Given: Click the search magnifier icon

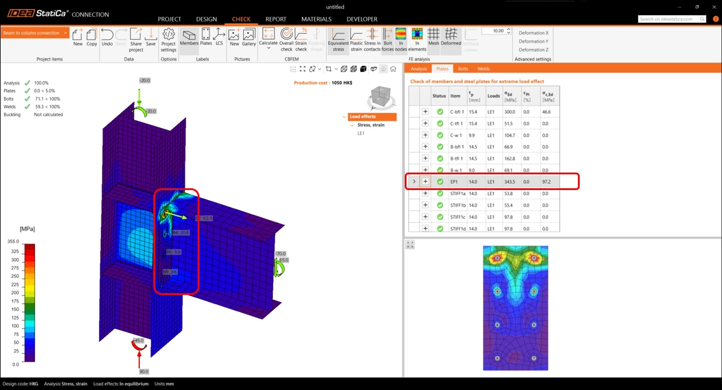Looking at the screenshot, I should click(x=702, y=19).
